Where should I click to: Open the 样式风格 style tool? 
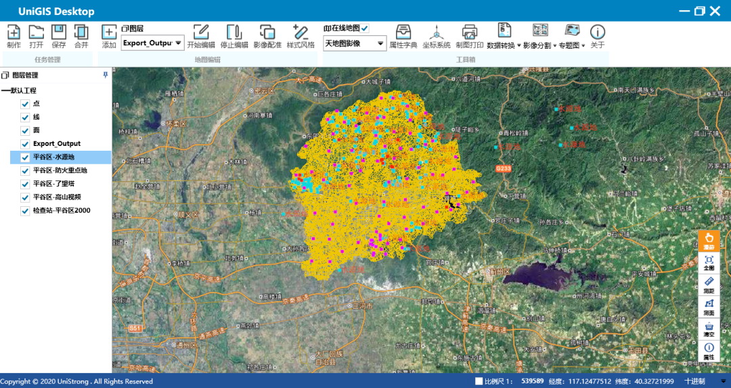[x=300, y=32]
